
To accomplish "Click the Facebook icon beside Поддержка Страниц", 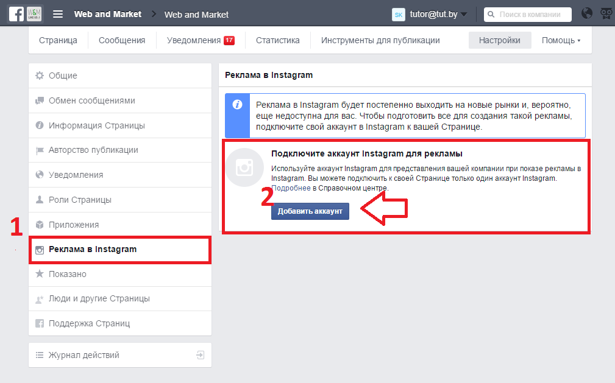I will pyautogui.click(x=40, y=323).
